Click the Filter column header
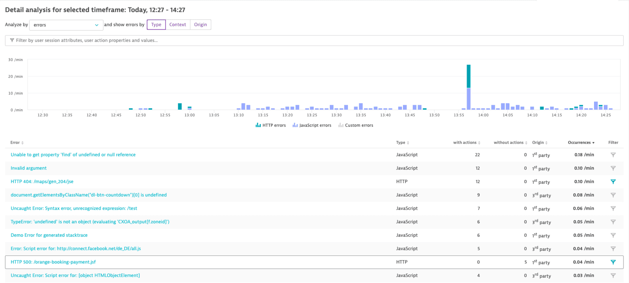Viewport: 629px width, 283px height. (613, 142)
